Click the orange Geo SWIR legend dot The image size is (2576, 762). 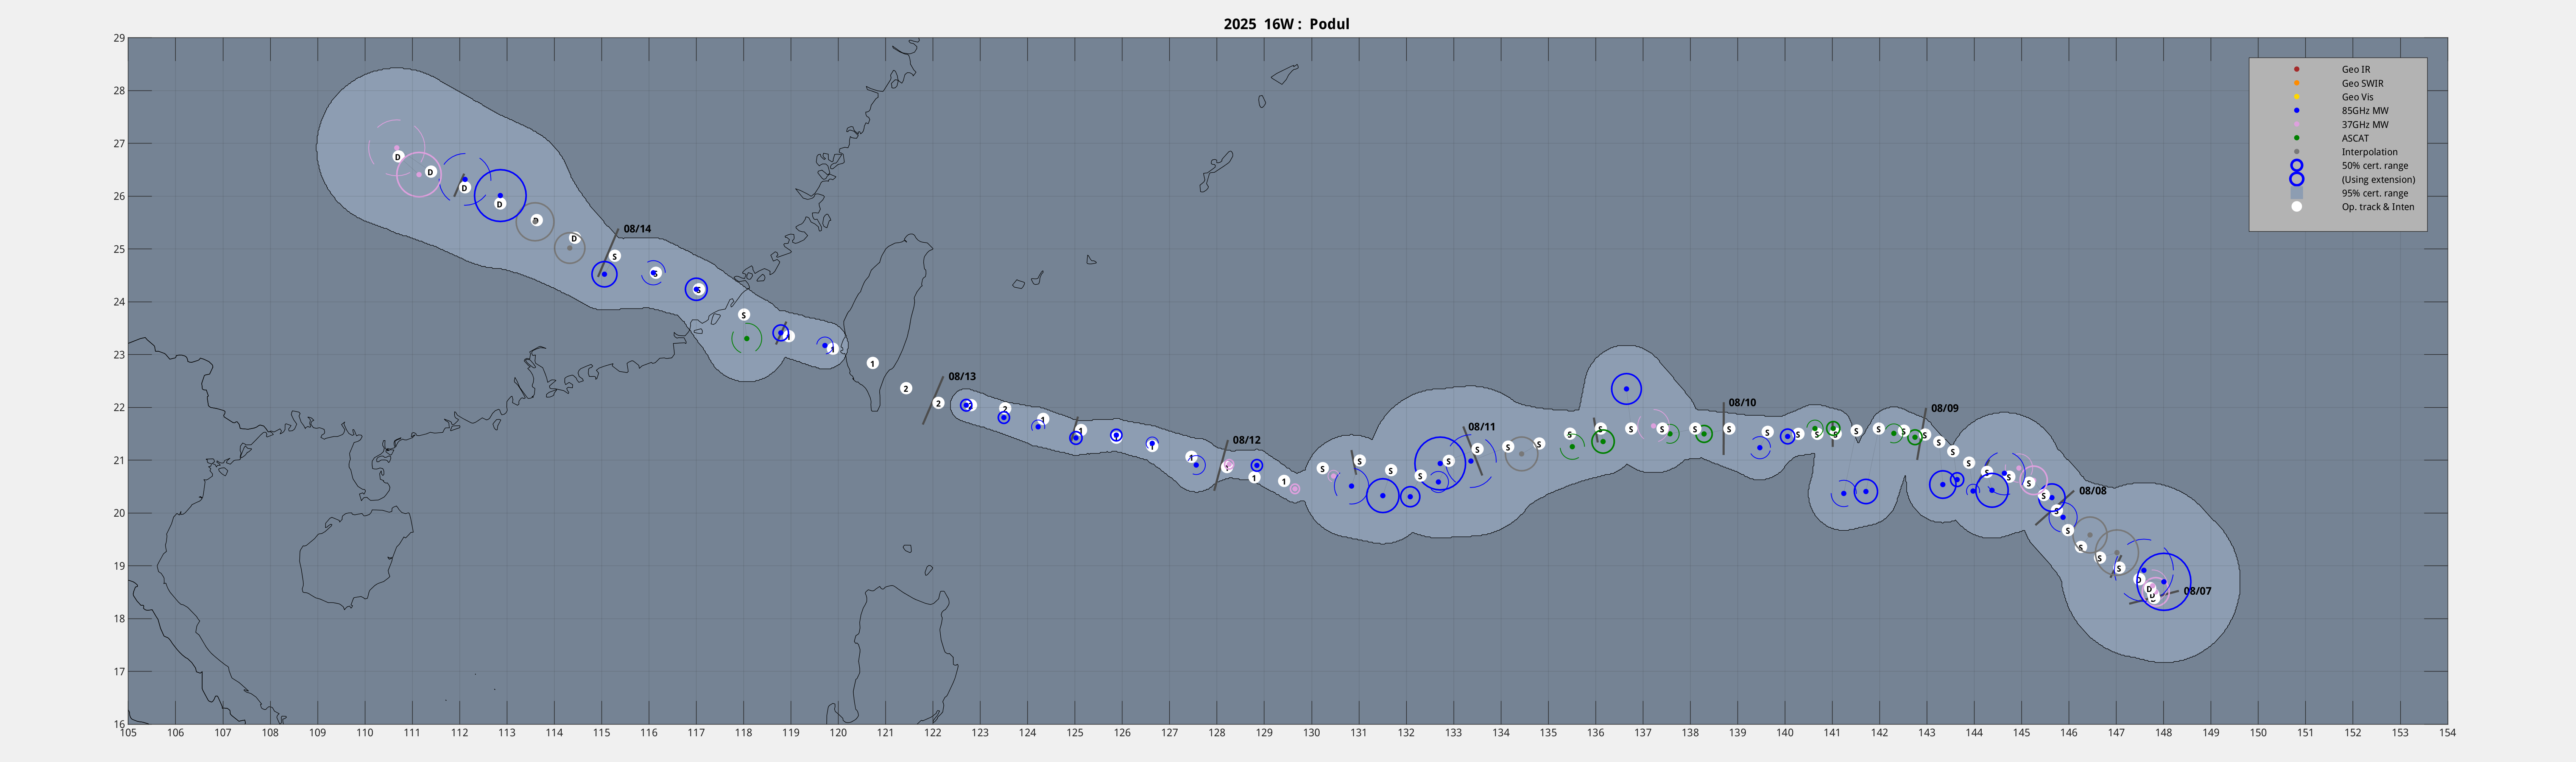point(2297,83)
